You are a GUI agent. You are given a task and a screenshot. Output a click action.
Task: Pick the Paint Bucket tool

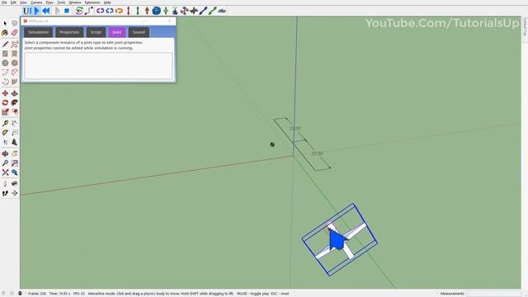click(x=5, y=33)
